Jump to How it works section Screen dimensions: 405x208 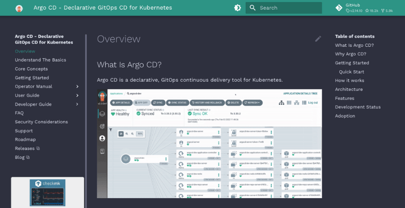pyautogui.click(x=349, y=81)
